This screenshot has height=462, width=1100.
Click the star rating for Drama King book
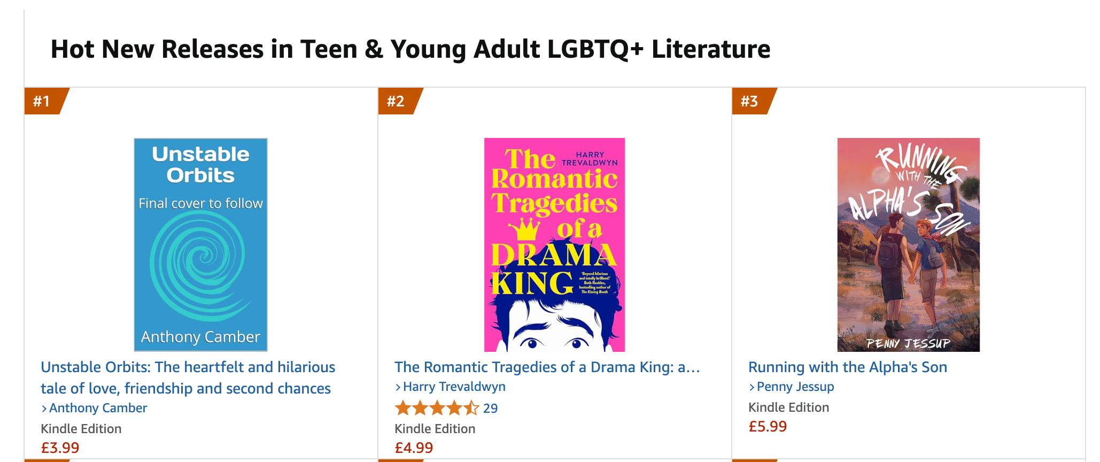[437, 409]
